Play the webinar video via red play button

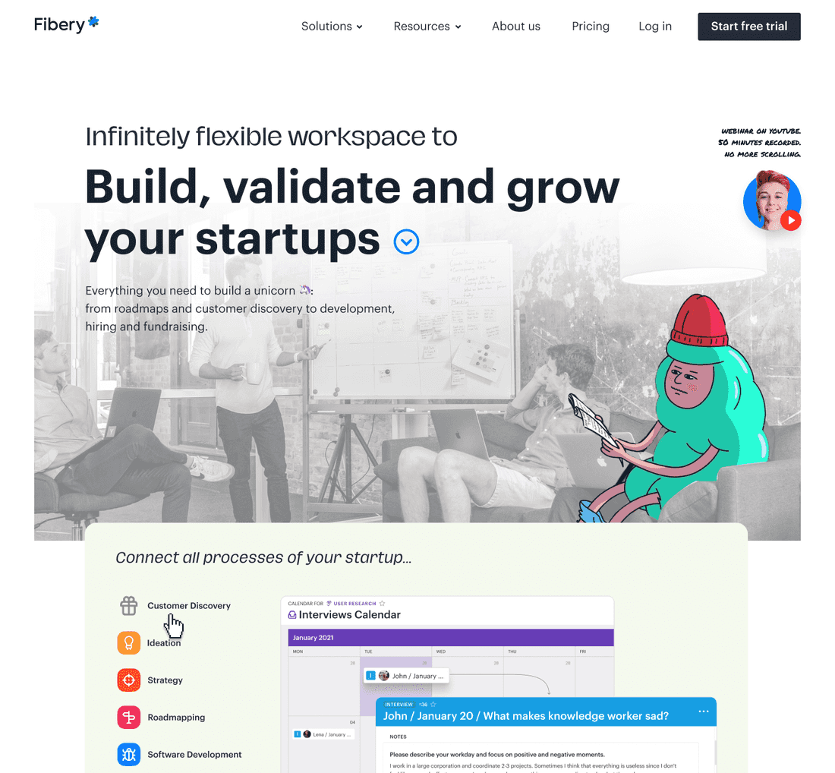pos(791,220)
